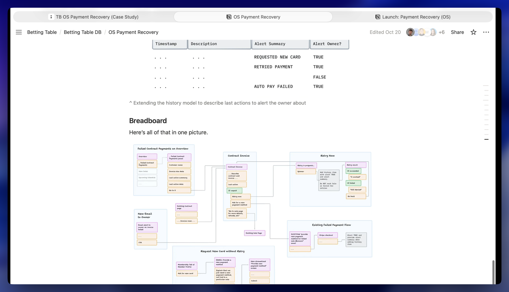
Task: Click the Edited Oct 20 timestamp
Action: pyautogui.click(x=385, y=32)
